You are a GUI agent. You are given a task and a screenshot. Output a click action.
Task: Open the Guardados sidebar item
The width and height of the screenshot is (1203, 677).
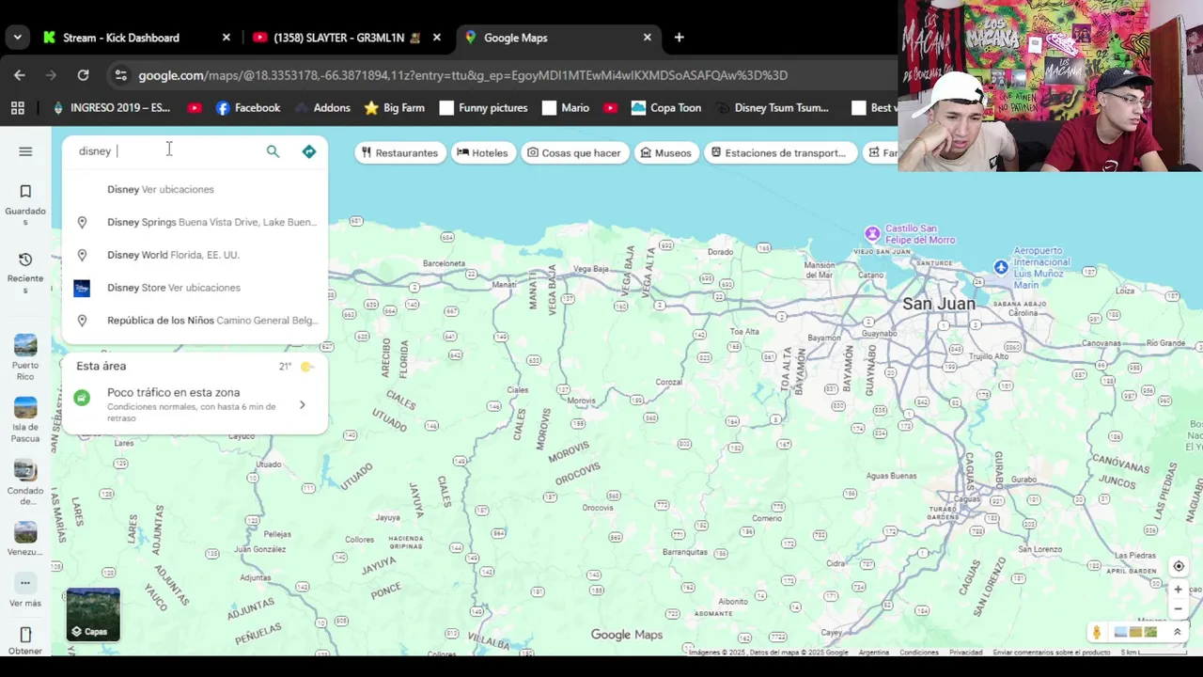pos(25,204)
